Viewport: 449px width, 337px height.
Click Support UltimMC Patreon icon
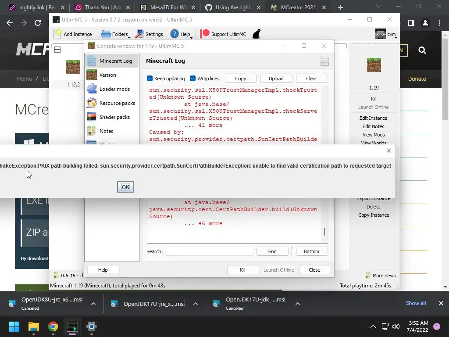pyautogui.click(x=205, y=34)
